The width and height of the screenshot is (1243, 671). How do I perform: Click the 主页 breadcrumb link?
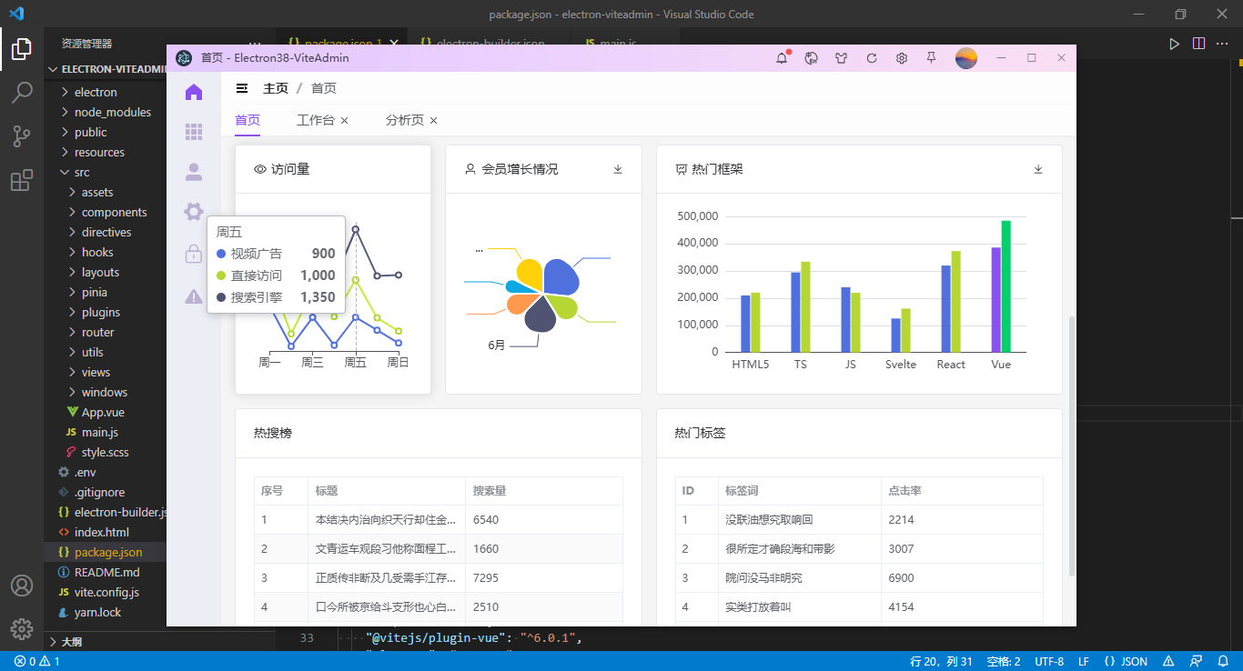coord(276,88)
